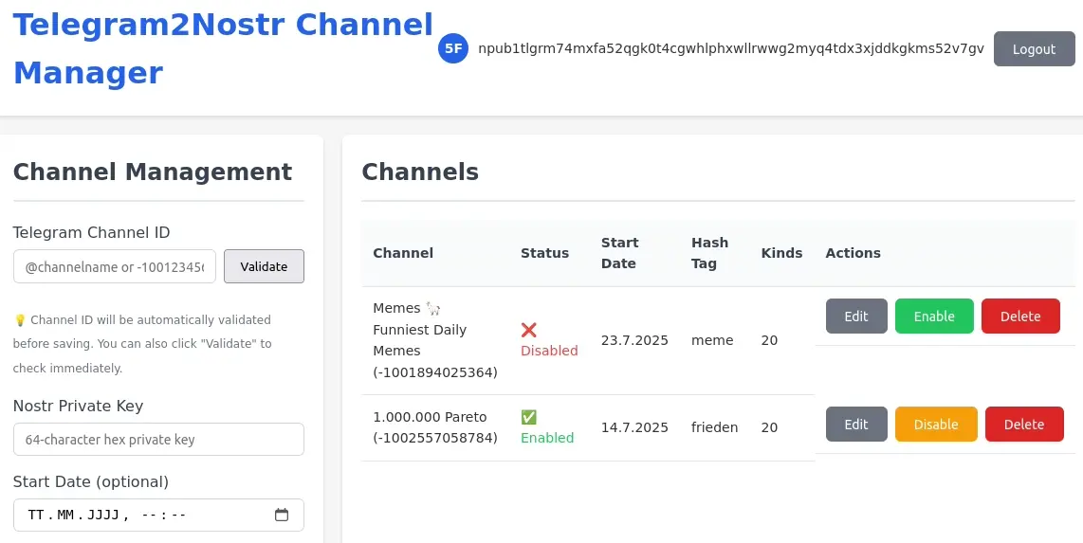Click the green checkmark enabled status icon
Image resolution: width=1083 pixels, height=543 pixels.
click(x=529, y=417)
